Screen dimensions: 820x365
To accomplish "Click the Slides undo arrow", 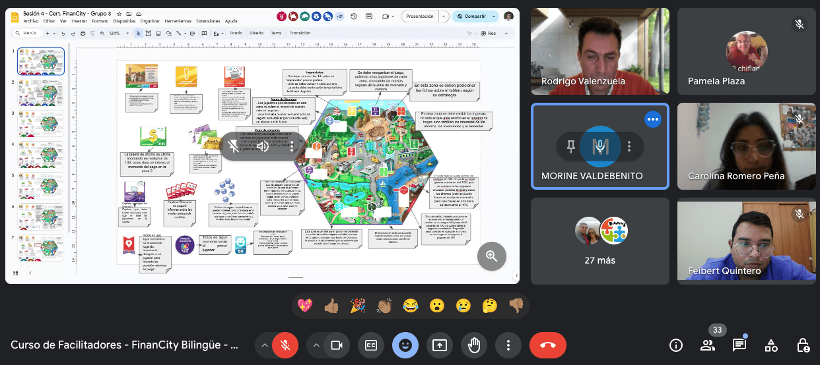I will [63, 33].
